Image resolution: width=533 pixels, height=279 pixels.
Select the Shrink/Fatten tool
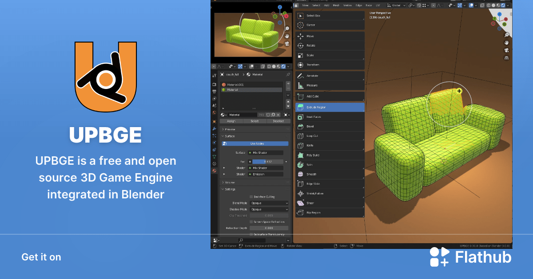click(x=330, y=194)
